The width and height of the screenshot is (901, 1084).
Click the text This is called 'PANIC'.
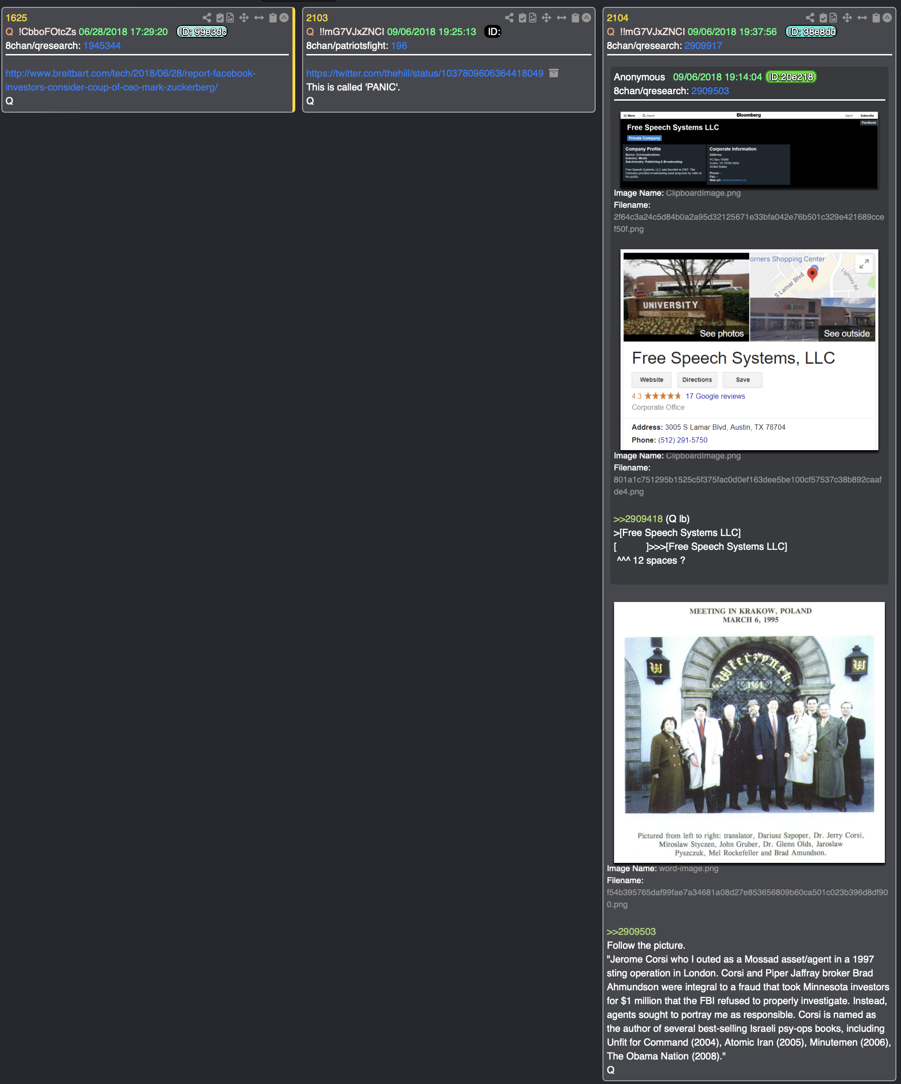point(353,87)
